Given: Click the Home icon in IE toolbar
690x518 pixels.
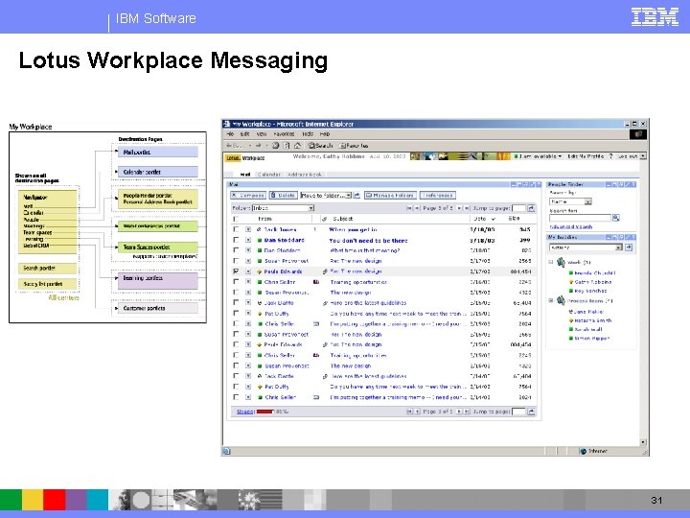Looking at the screenshot, I should click(x=297, y=146).
